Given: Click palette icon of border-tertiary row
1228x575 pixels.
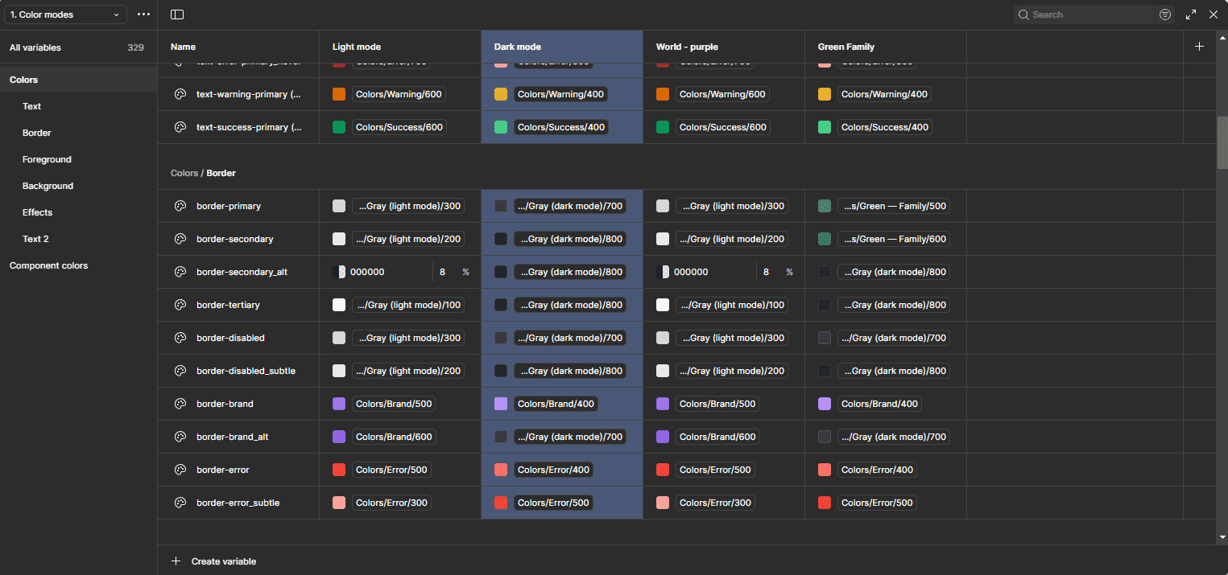Looking at the screenshot, I should (x=180, y=305).
